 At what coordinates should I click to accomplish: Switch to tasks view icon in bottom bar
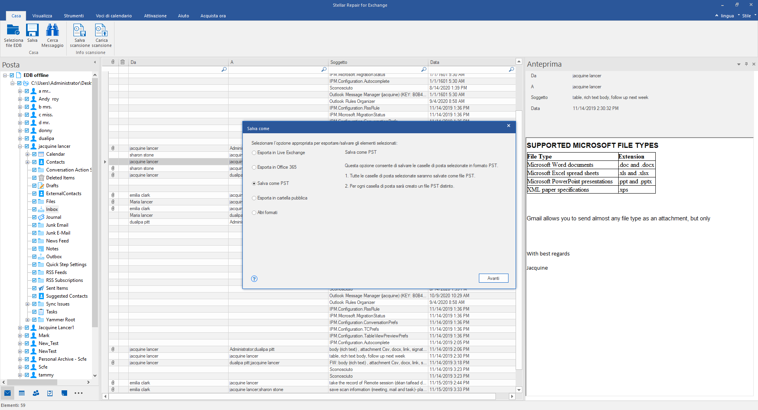coord(50,393)
